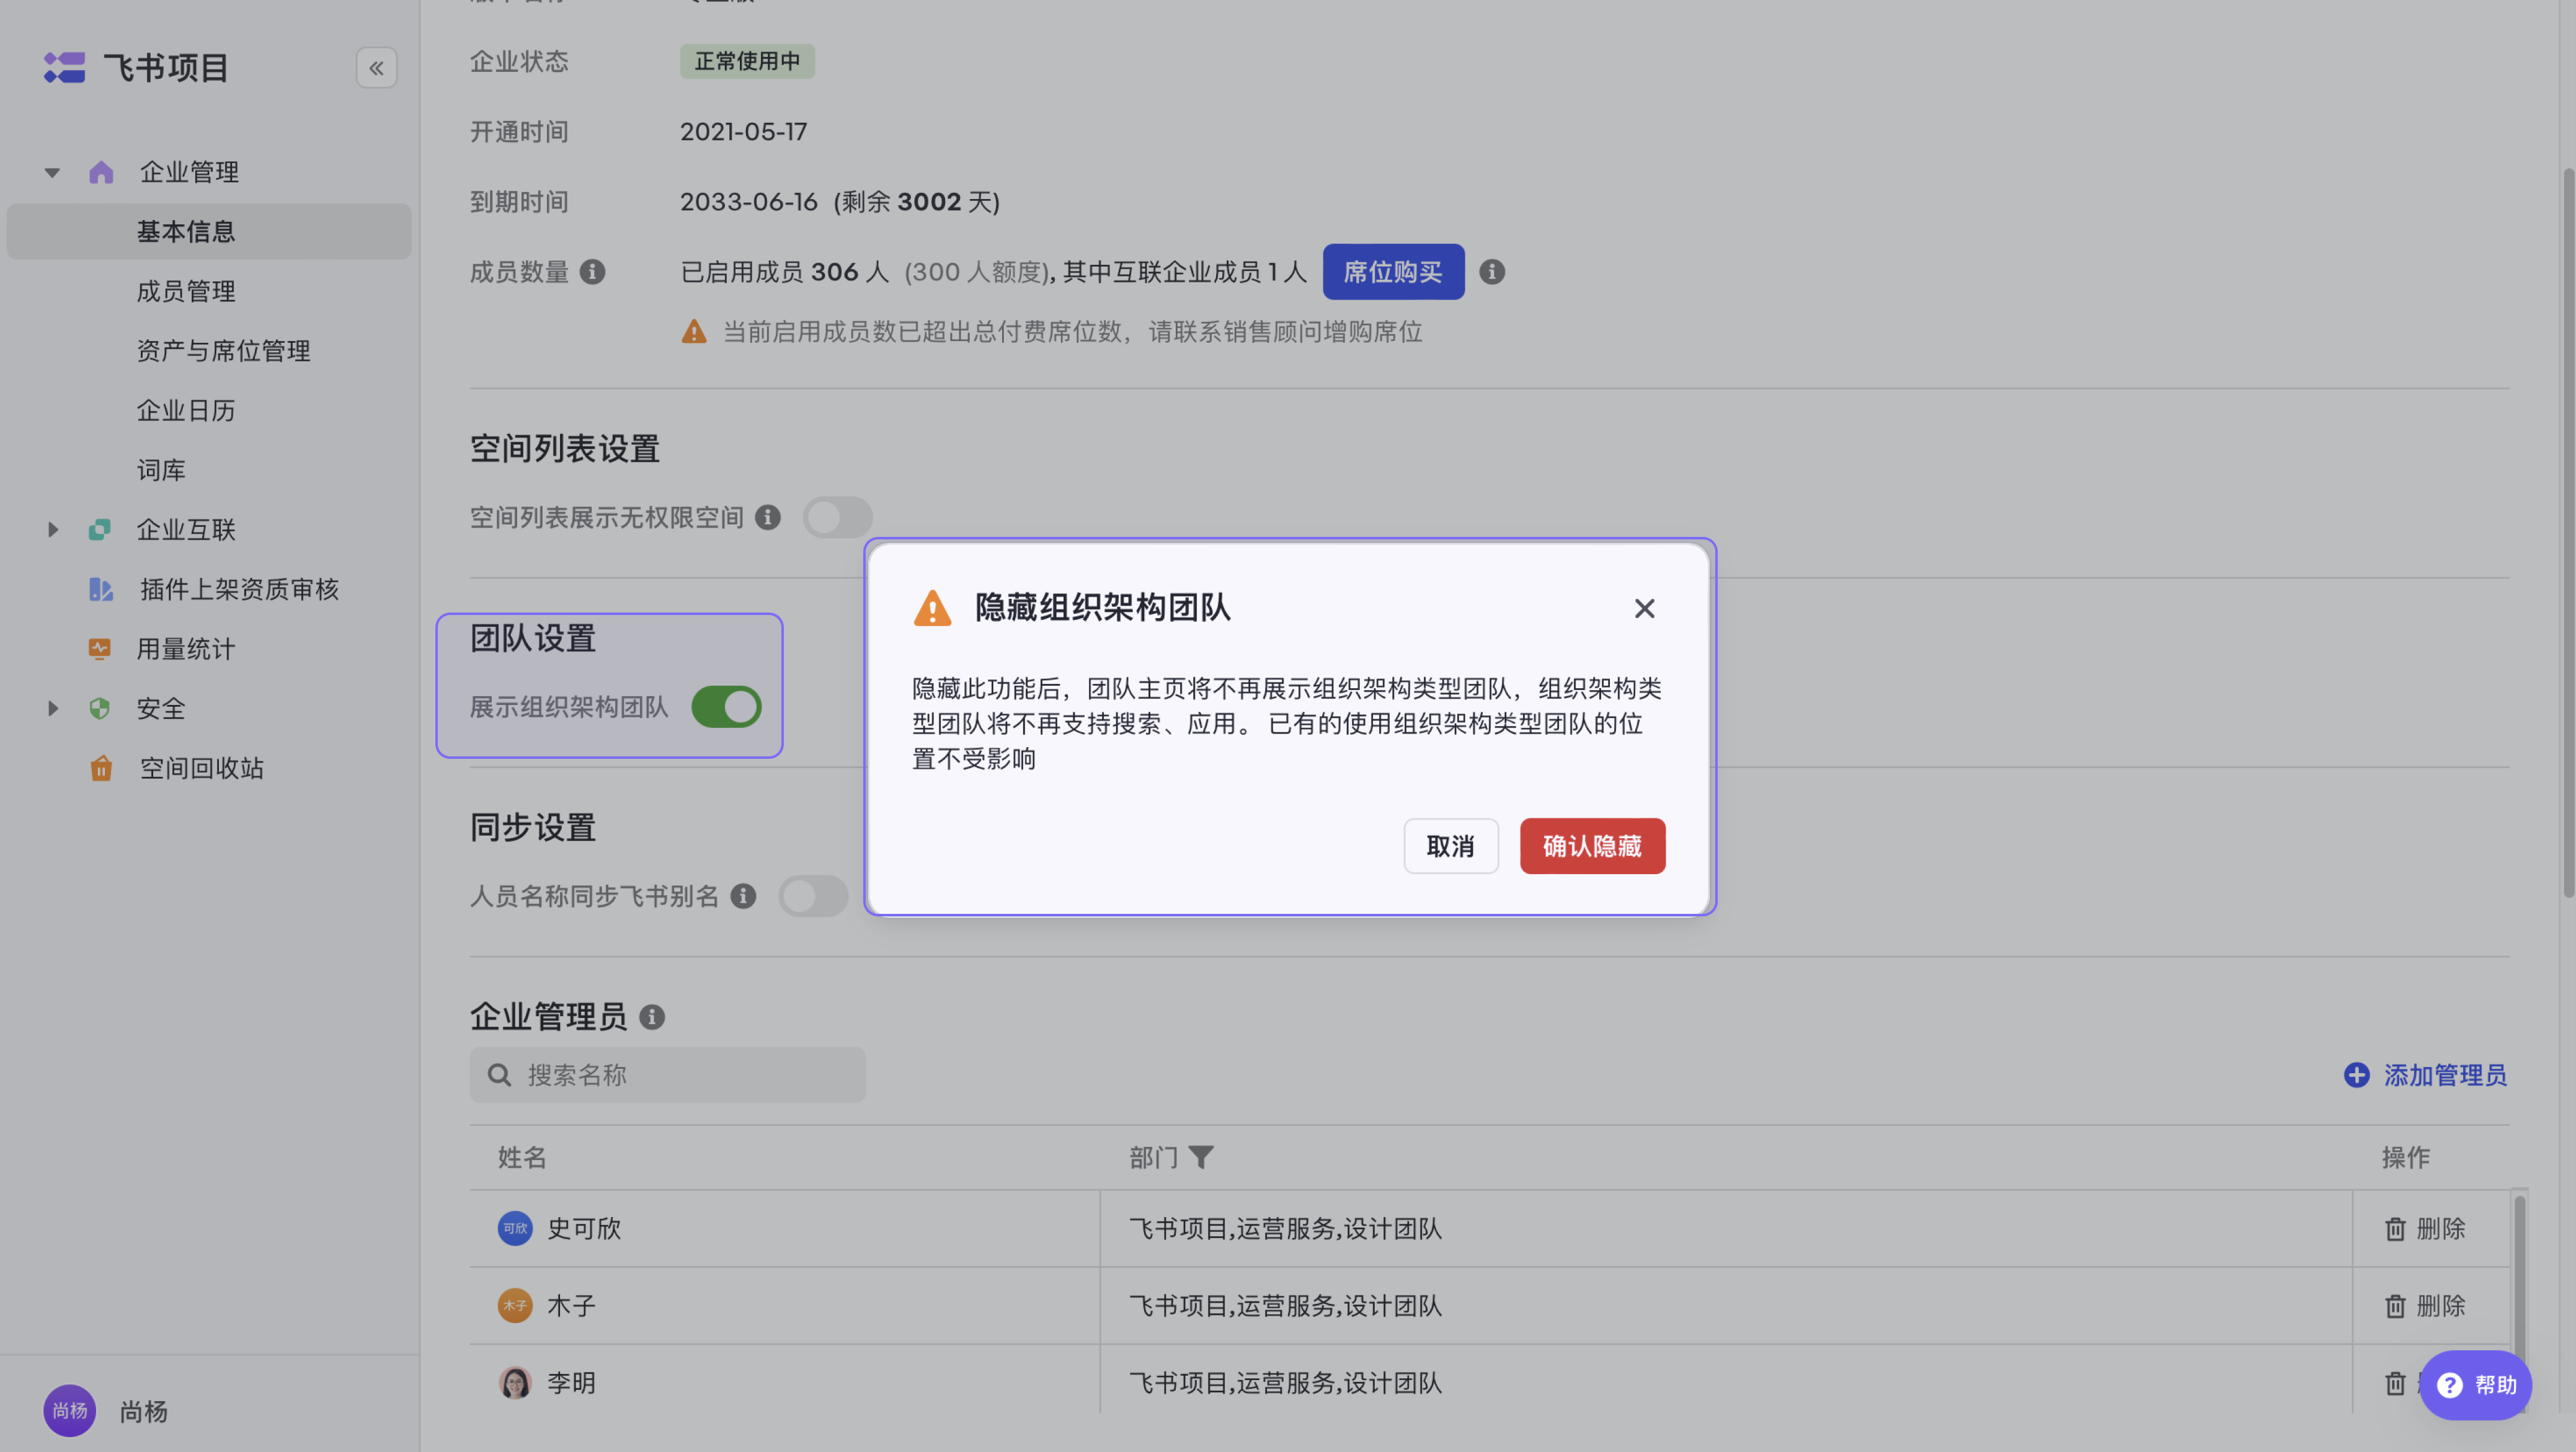The width and height of the screenshot is (2576, 1452).
Task: Delete admin 史可欣 via 删除
Action: (2425, 1228)
